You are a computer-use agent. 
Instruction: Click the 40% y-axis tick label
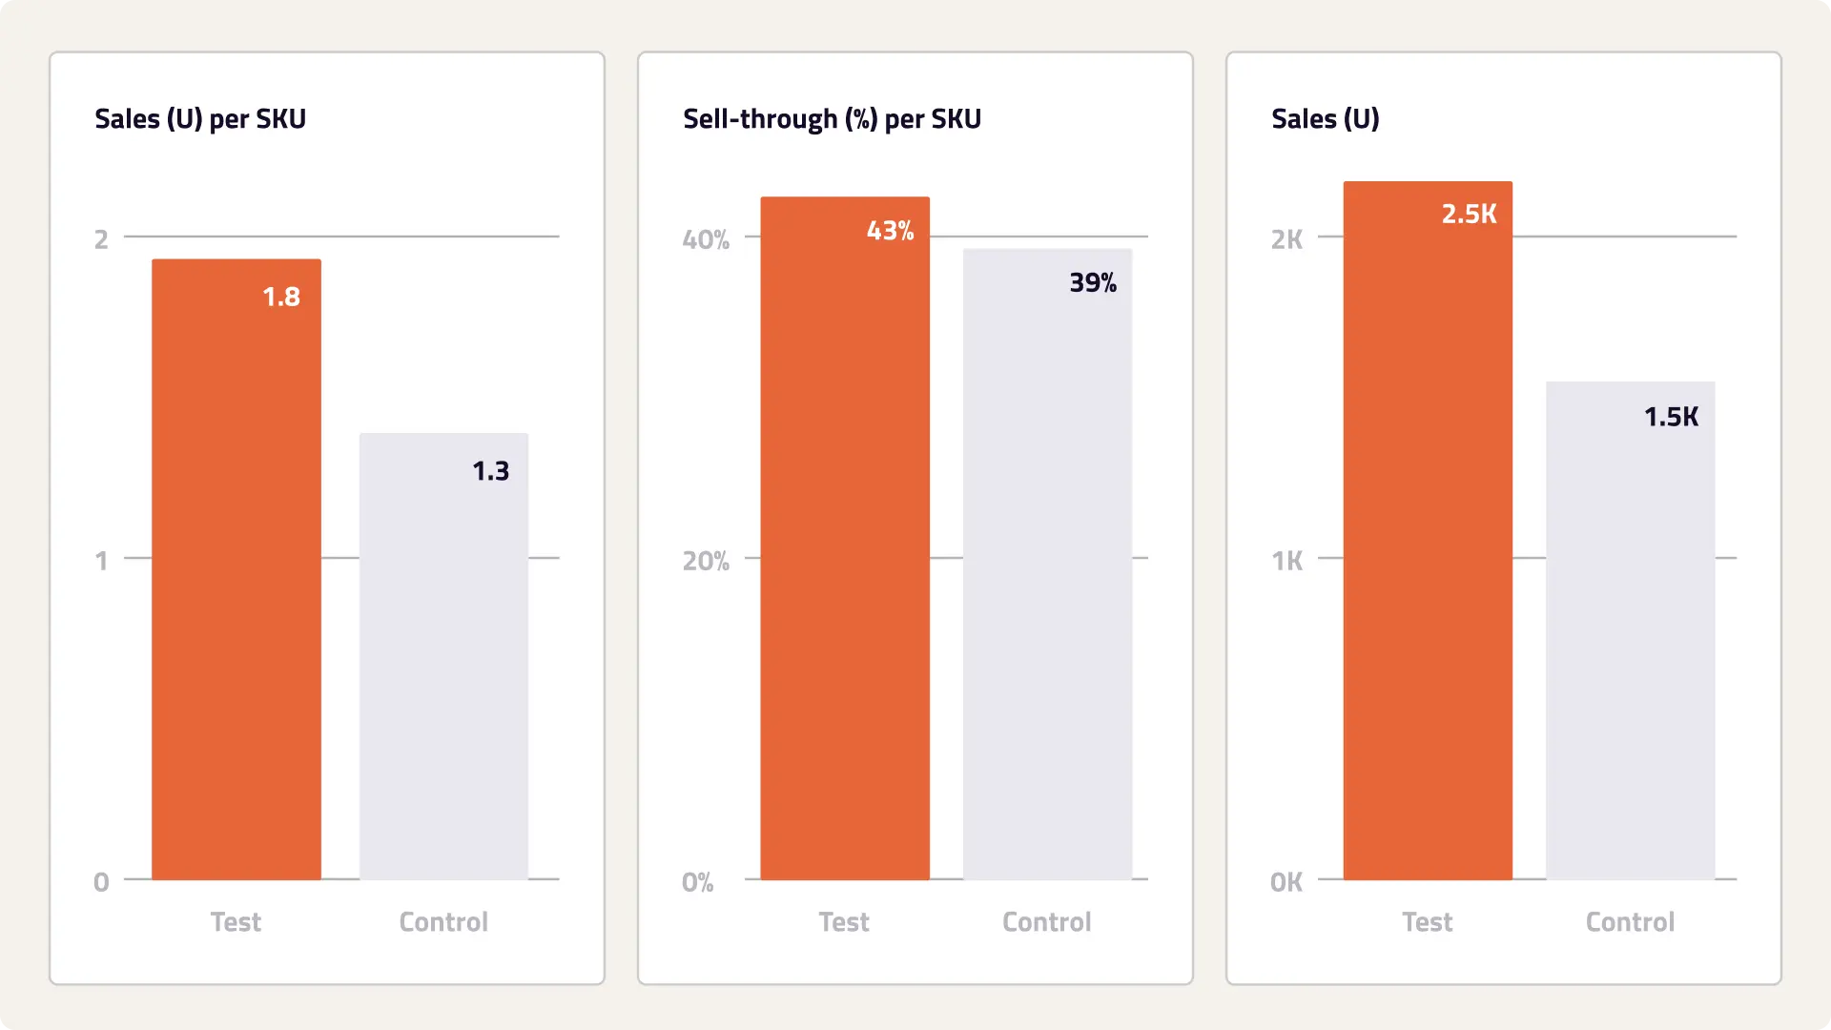coord(706,239)
